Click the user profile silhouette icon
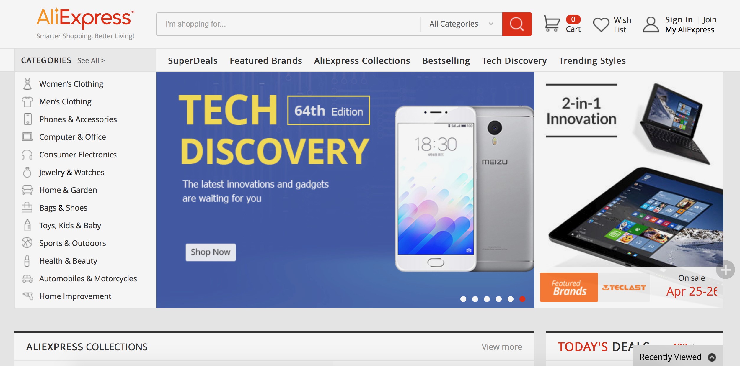The height and width of the screenshot is (366, 740). pyautogui.click(x=651, y=24)
